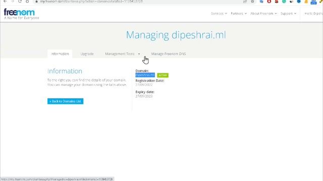
Task: Click the green ACTIVE status badge
Action: (163, 75)
